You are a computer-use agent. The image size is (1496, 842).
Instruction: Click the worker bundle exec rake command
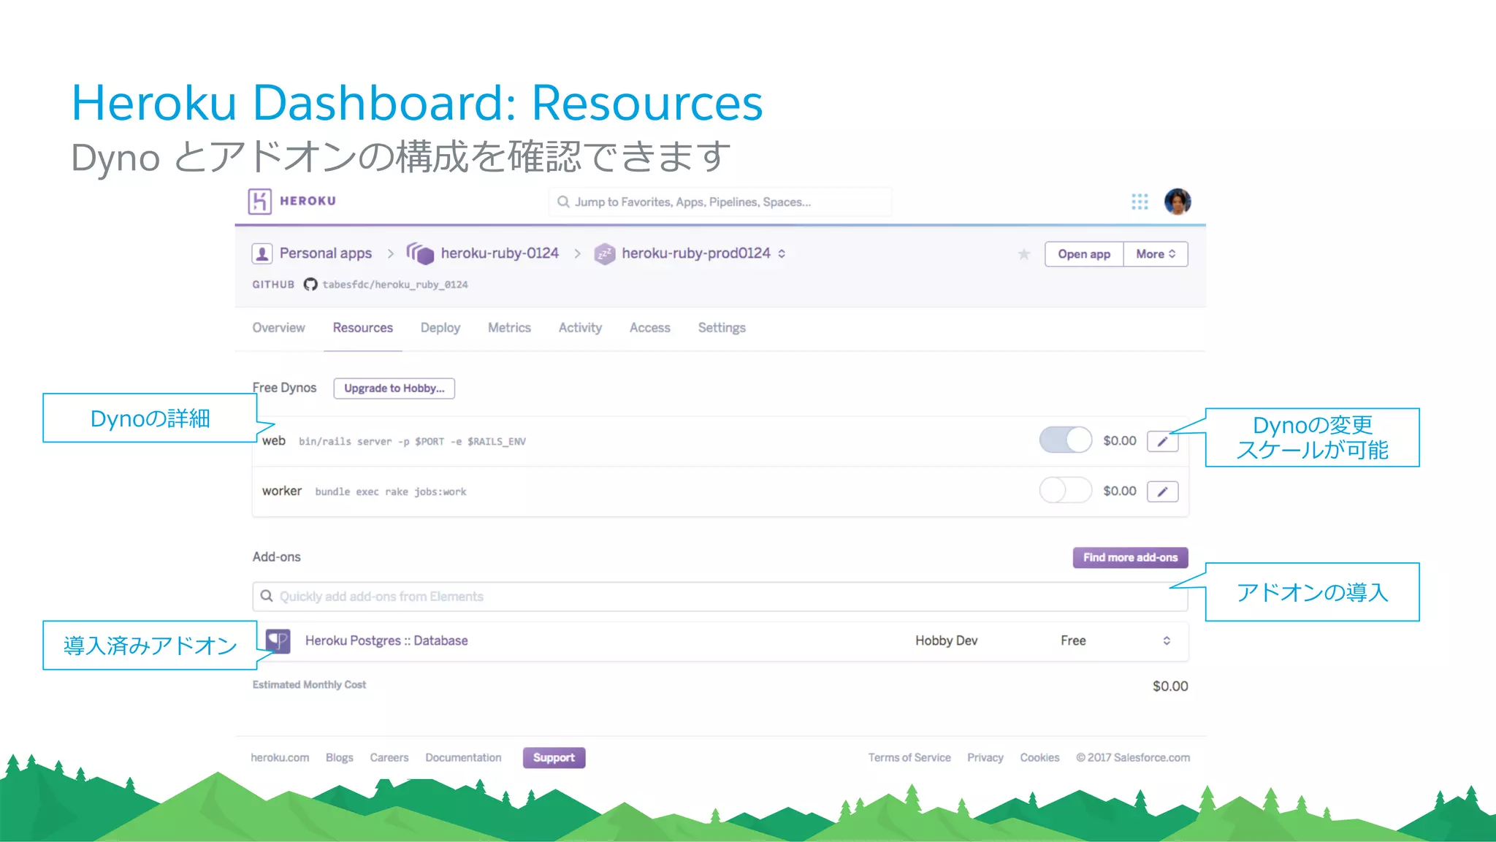(x=391, y=492)
